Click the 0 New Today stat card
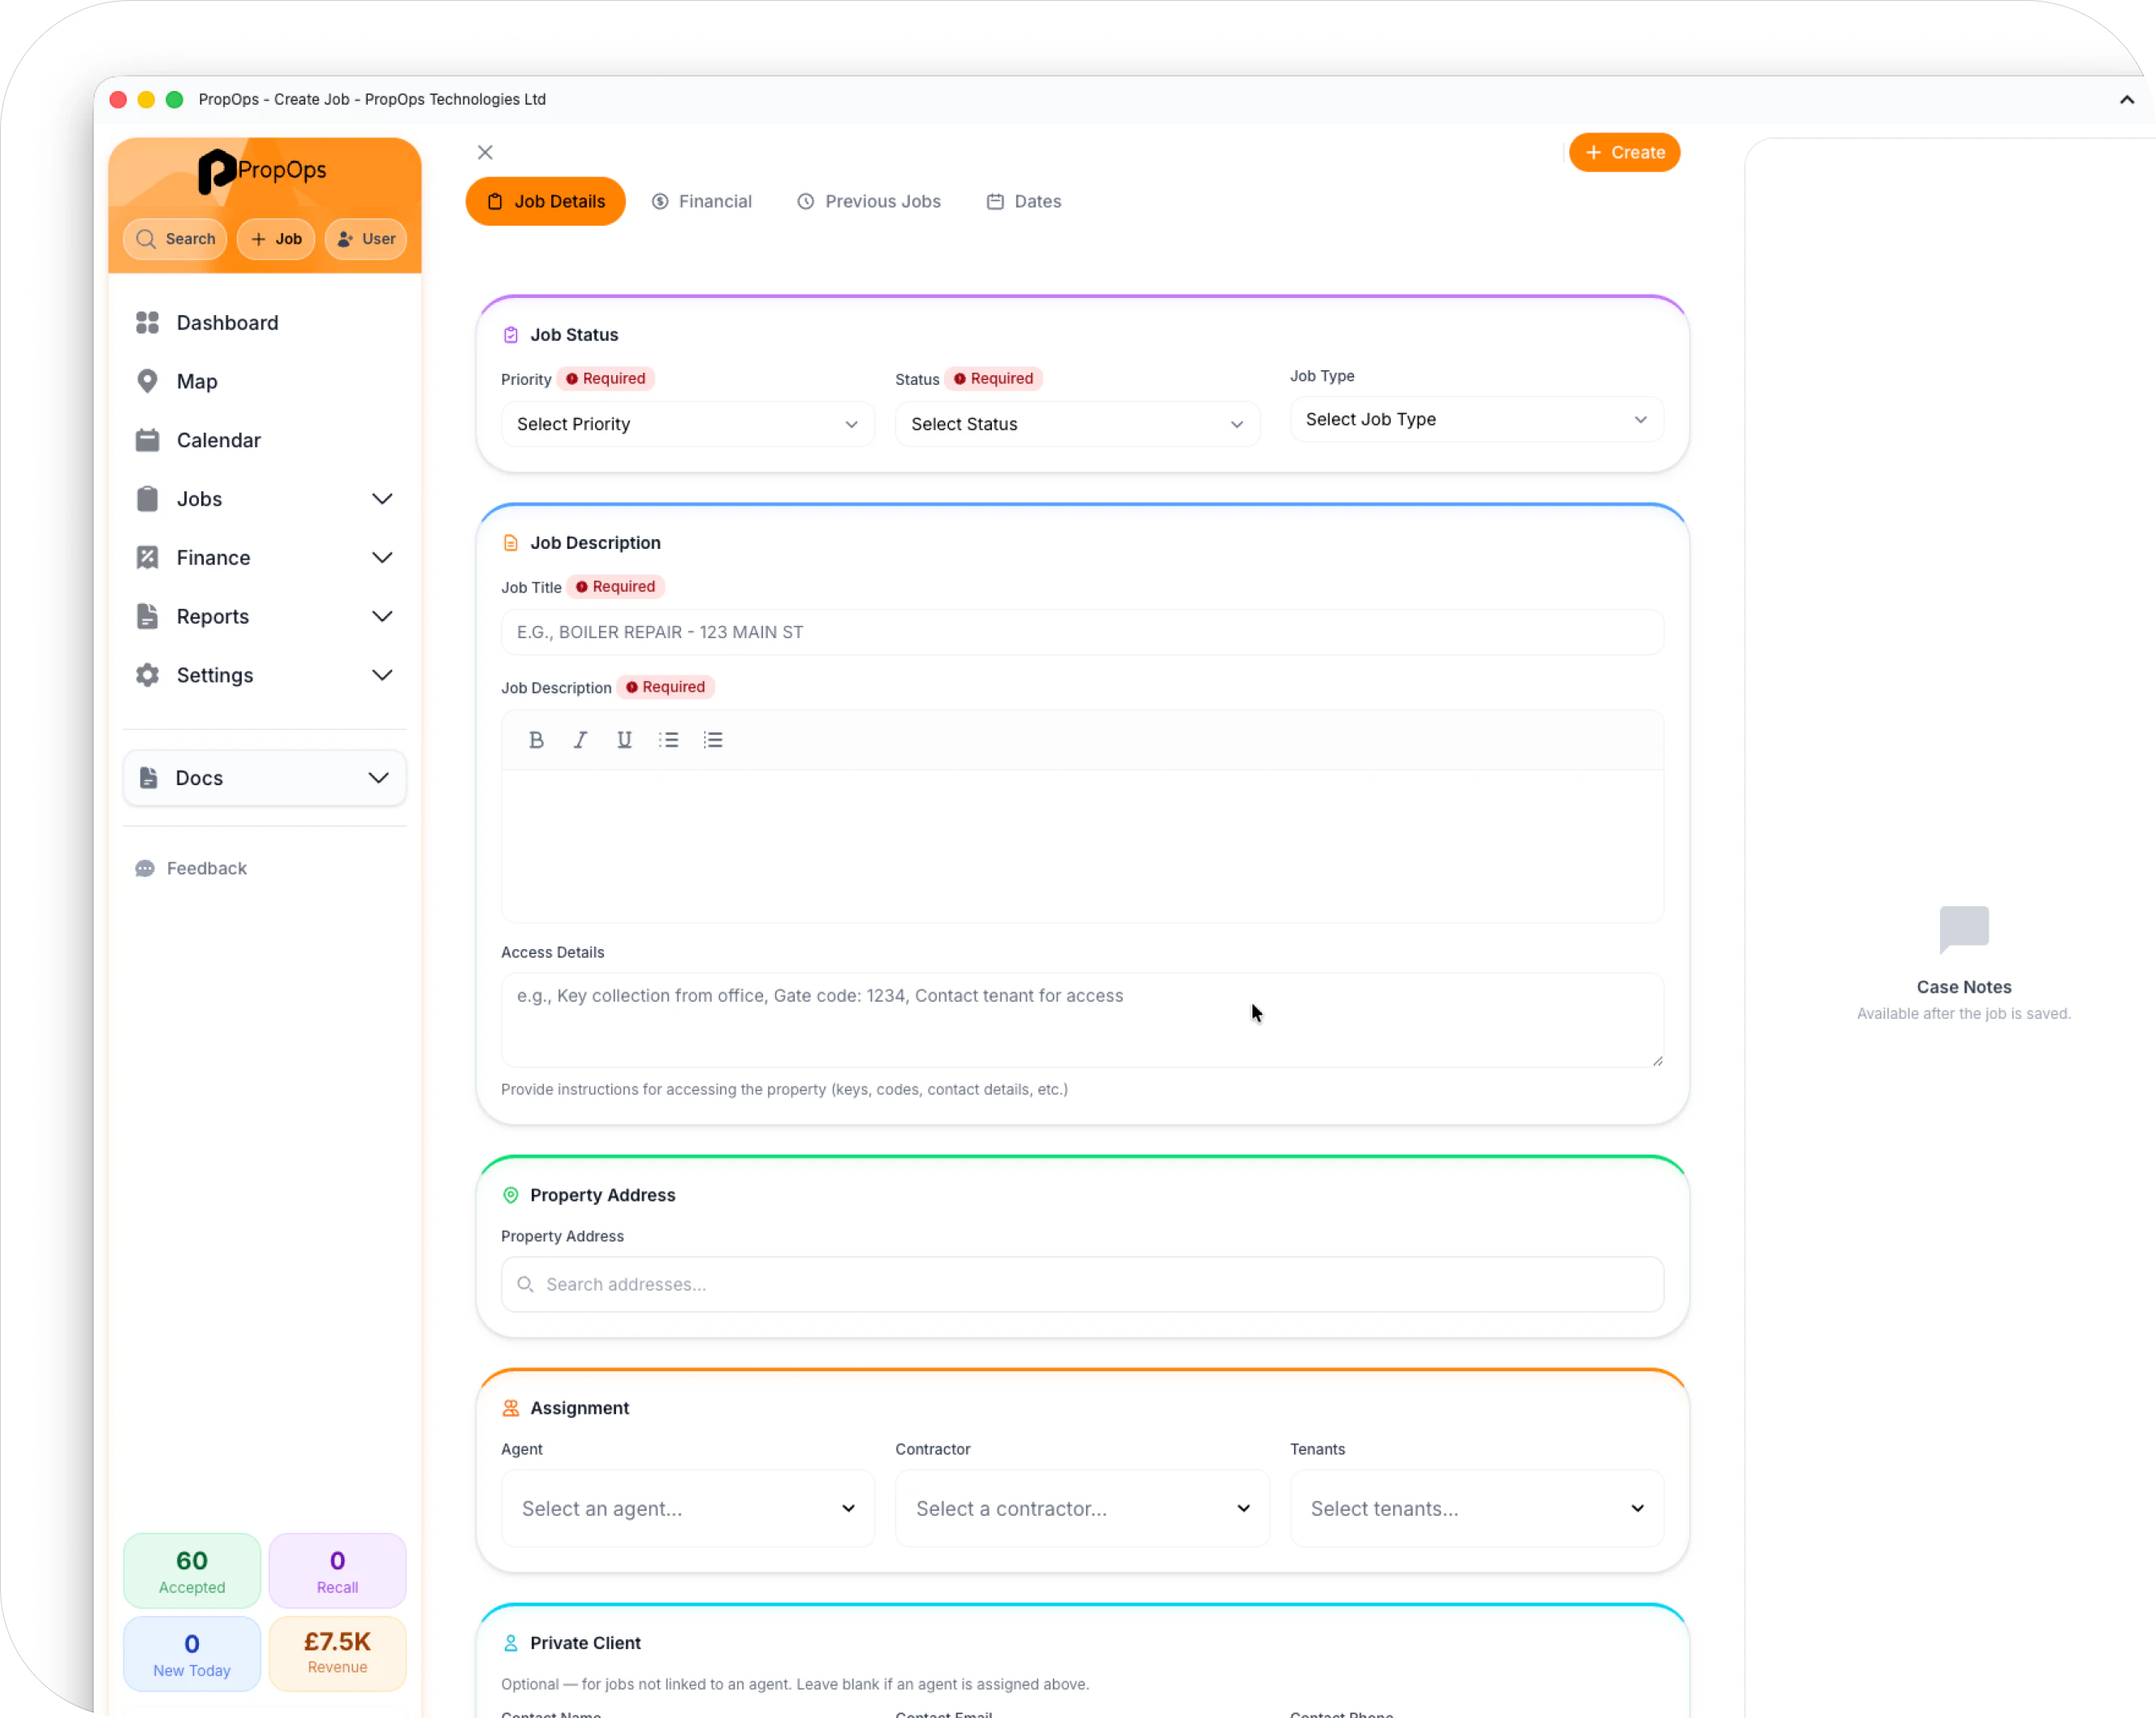This screenshot has height=1718, width=2156. click(192, 1655)
